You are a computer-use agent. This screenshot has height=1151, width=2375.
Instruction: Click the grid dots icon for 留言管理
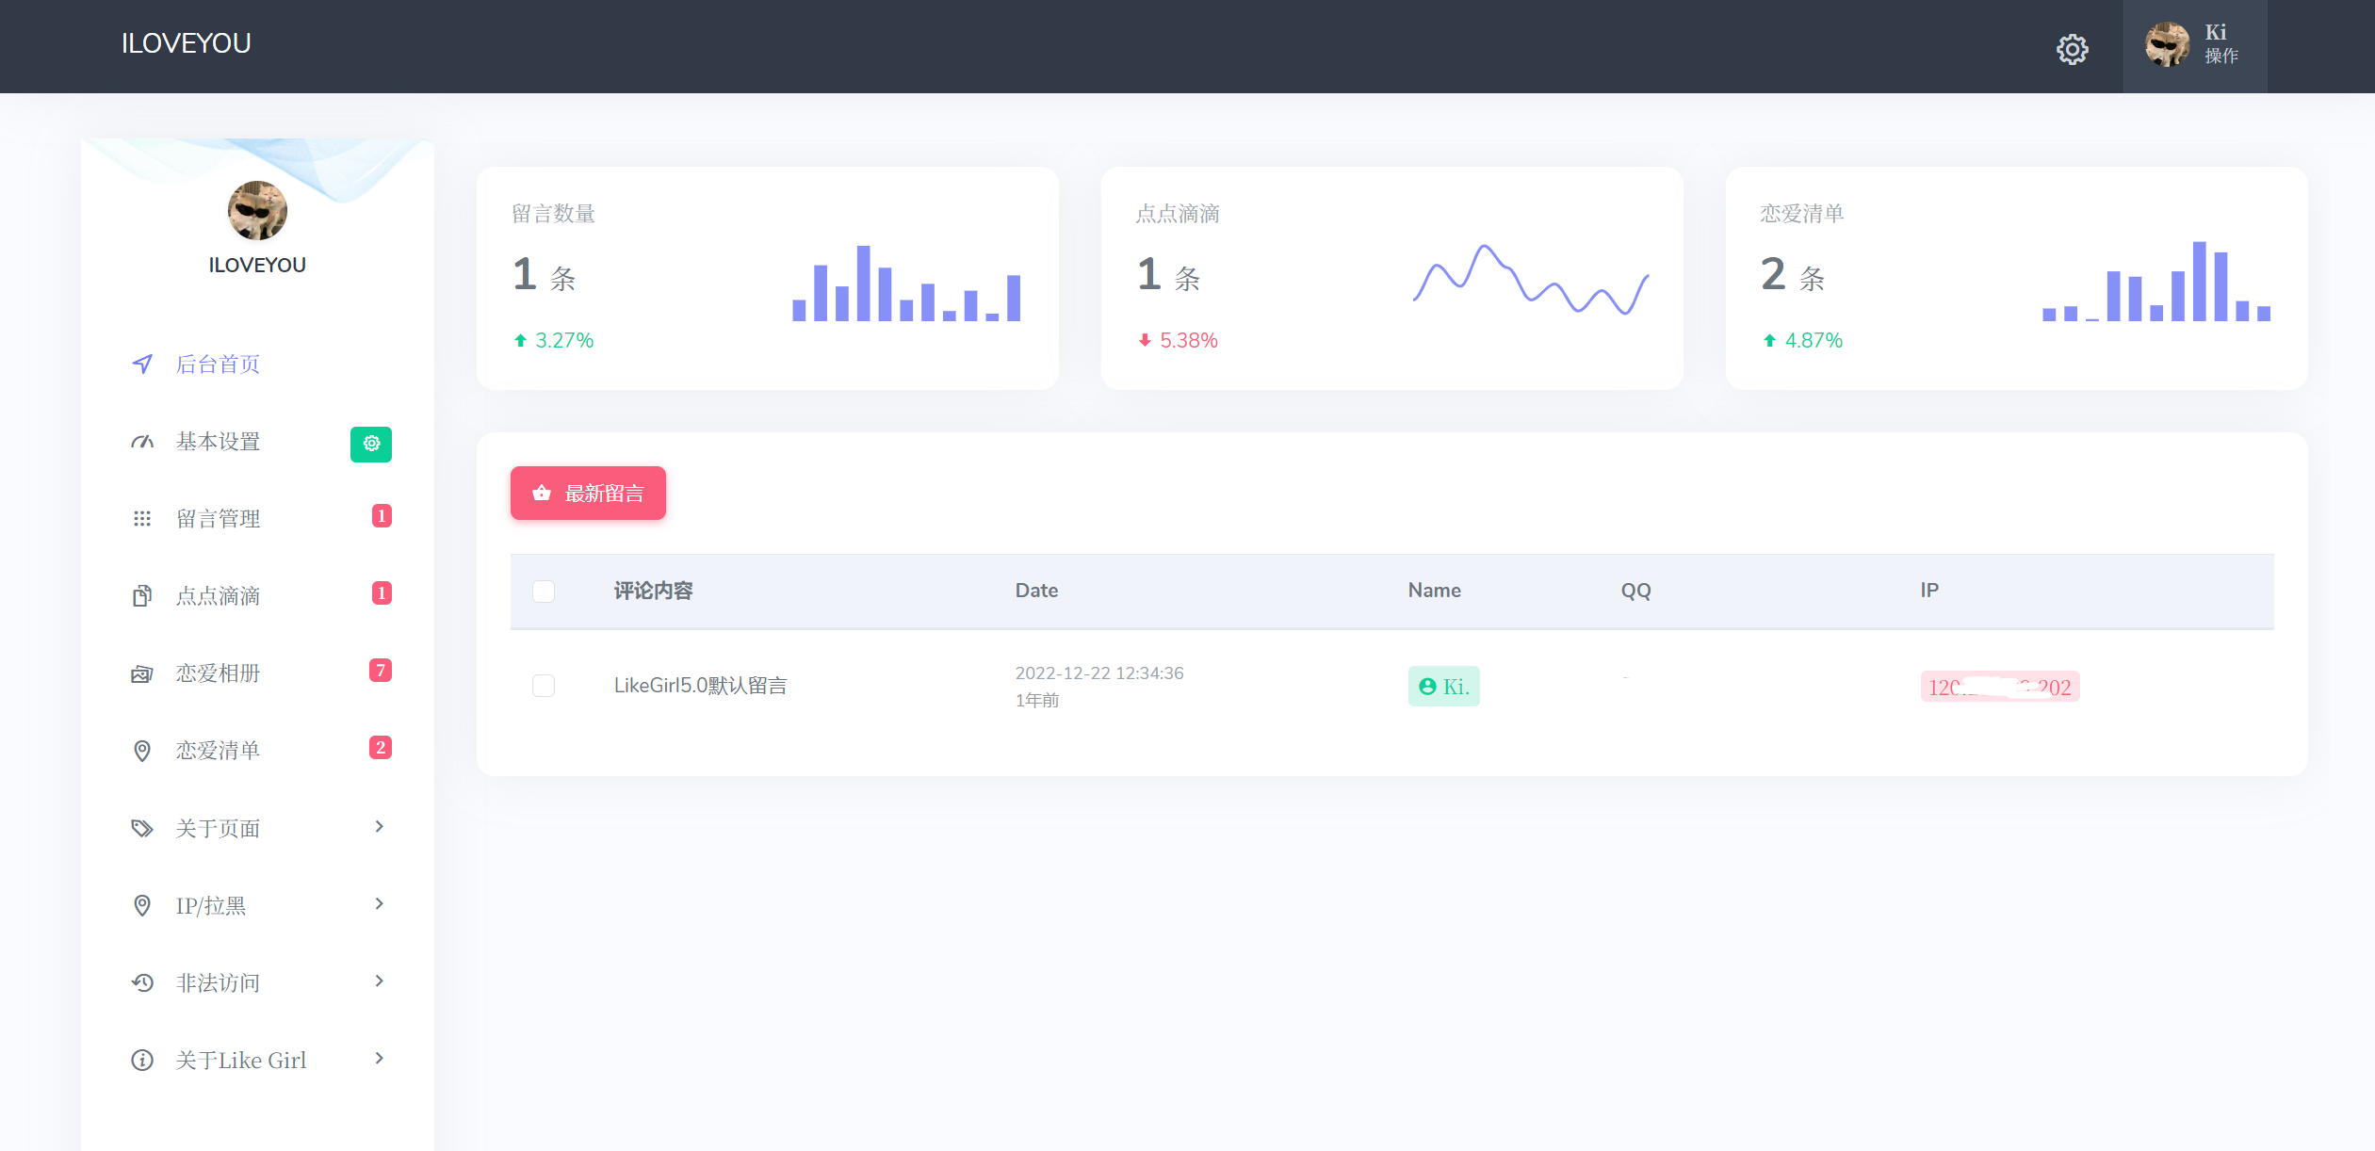(x=142, y=519)
